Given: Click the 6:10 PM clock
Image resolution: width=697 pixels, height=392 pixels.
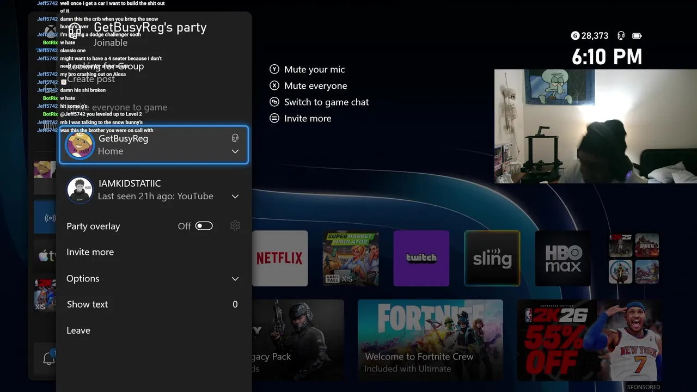Looking at the screenshot, I should point(607,57).
